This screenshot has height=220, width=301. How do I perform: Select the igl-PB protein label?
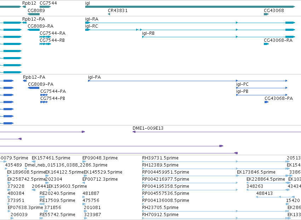coord(242,91)
